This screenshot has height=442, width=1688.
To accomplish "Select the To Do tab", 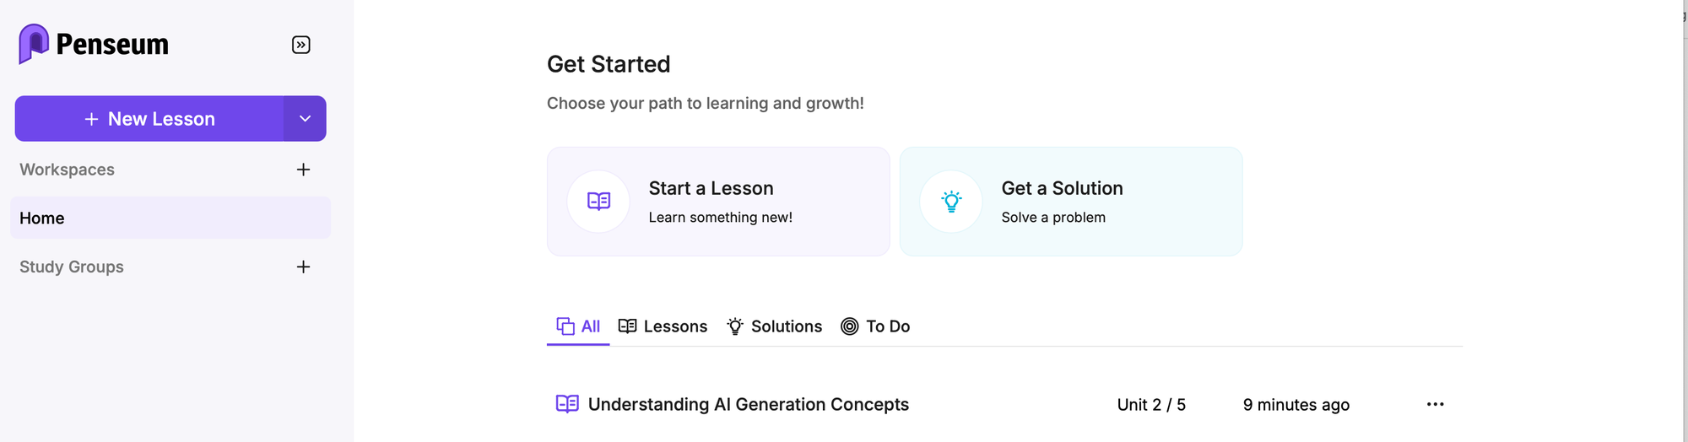I will tap(875, 326).
